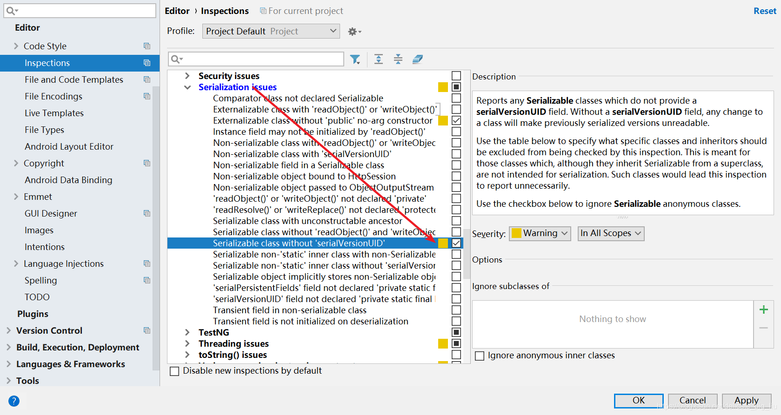The height and width of the screenshot is (415, 781).
Task: Go to the Plugins settings page
Action: (33, 314)
